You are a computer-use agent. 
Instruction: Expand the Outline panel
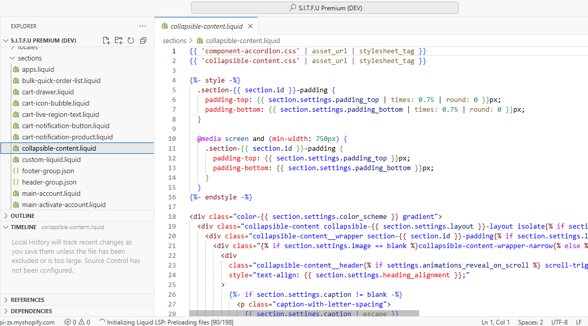tap(23, 216)
